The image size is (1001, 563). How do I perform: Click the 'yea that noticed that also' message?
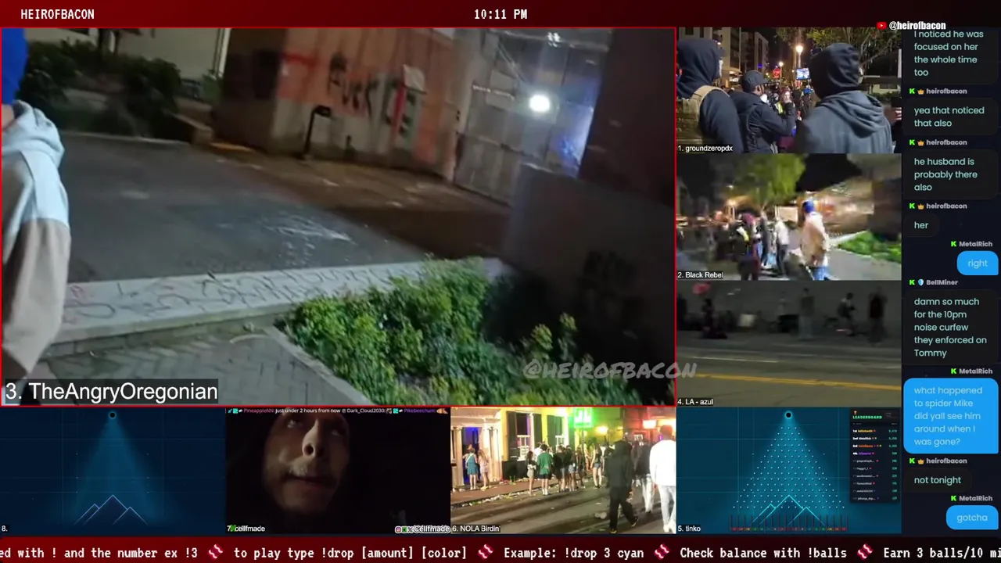tap(949, 117)
